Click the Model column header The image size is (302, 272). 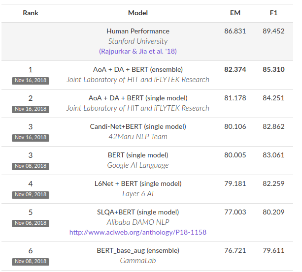point(138,13)
